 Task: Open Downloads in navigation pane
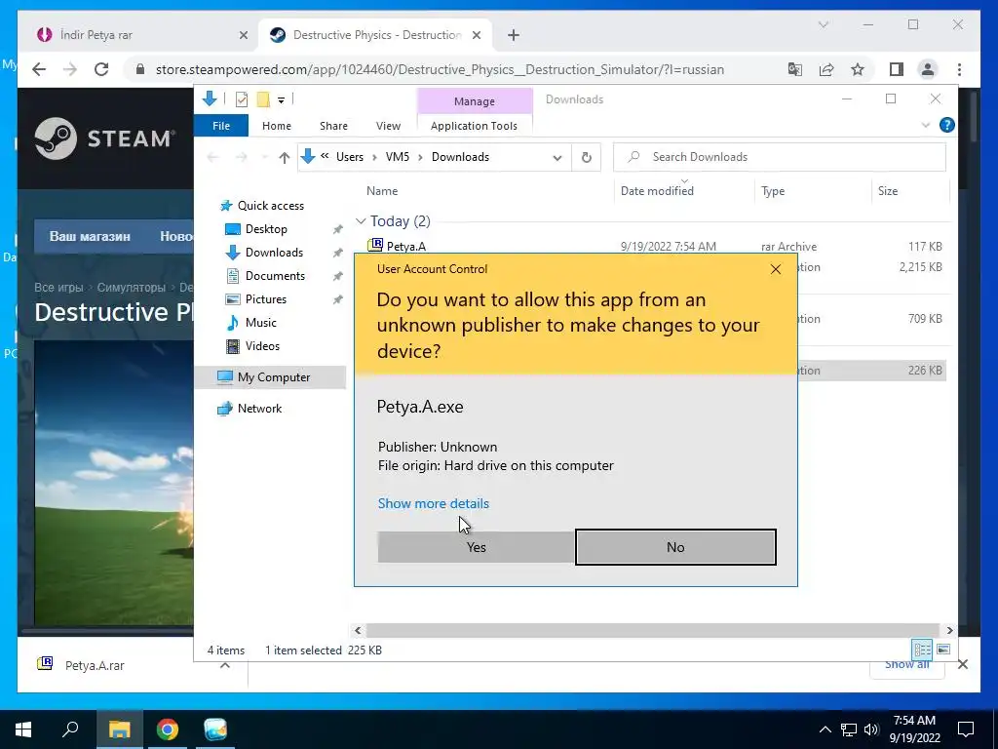(x=274, y=253)
